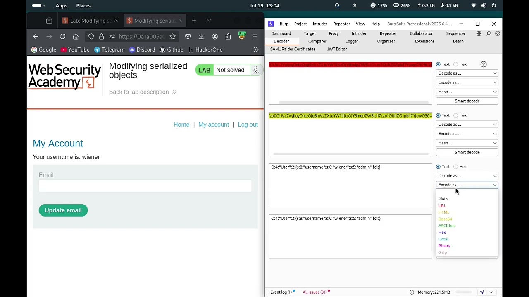Screen dimensions: 529x297
Task: Click the Burp proxy extension icon in Firefox
Action: pos(242,36)
